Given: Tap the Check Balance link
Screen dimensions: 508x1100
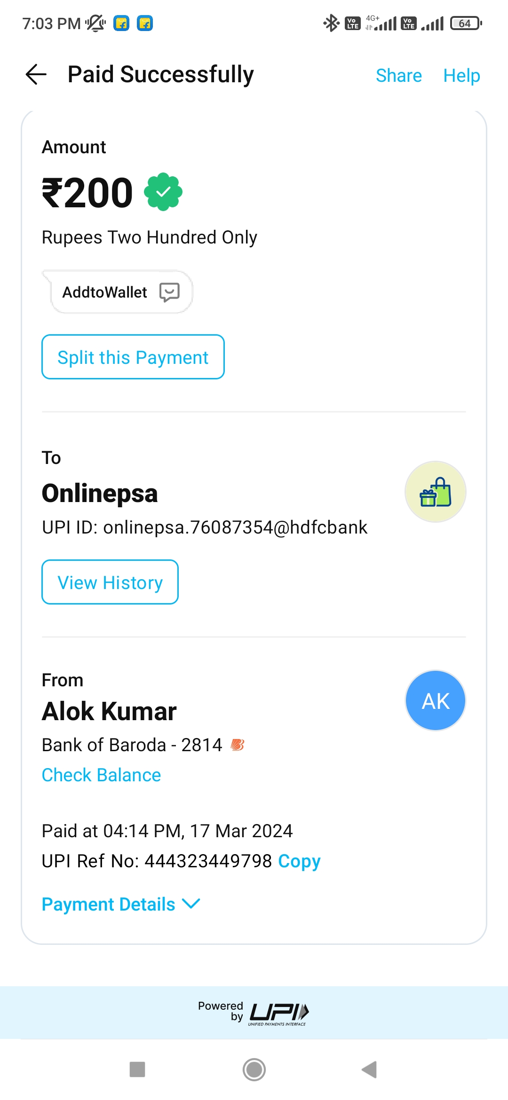Looking at the screenshot, I should coord(101,775).
